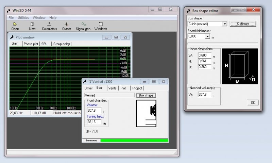Click the Ql = 7,00 text
The image size is (272, 163).
pyautogui.click(x=92, y=131)
